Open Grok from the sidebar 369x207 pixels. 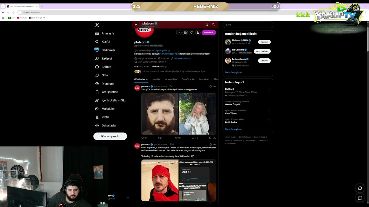pyautogui.click(x=102, y=75)
